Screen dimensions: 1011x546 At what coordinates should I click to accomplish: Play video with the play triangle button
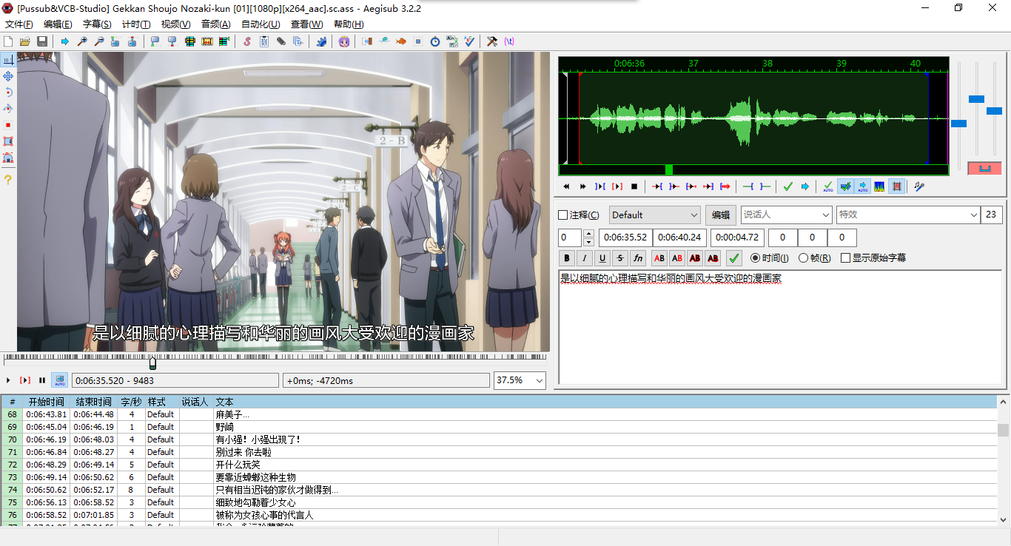[8, 380]
